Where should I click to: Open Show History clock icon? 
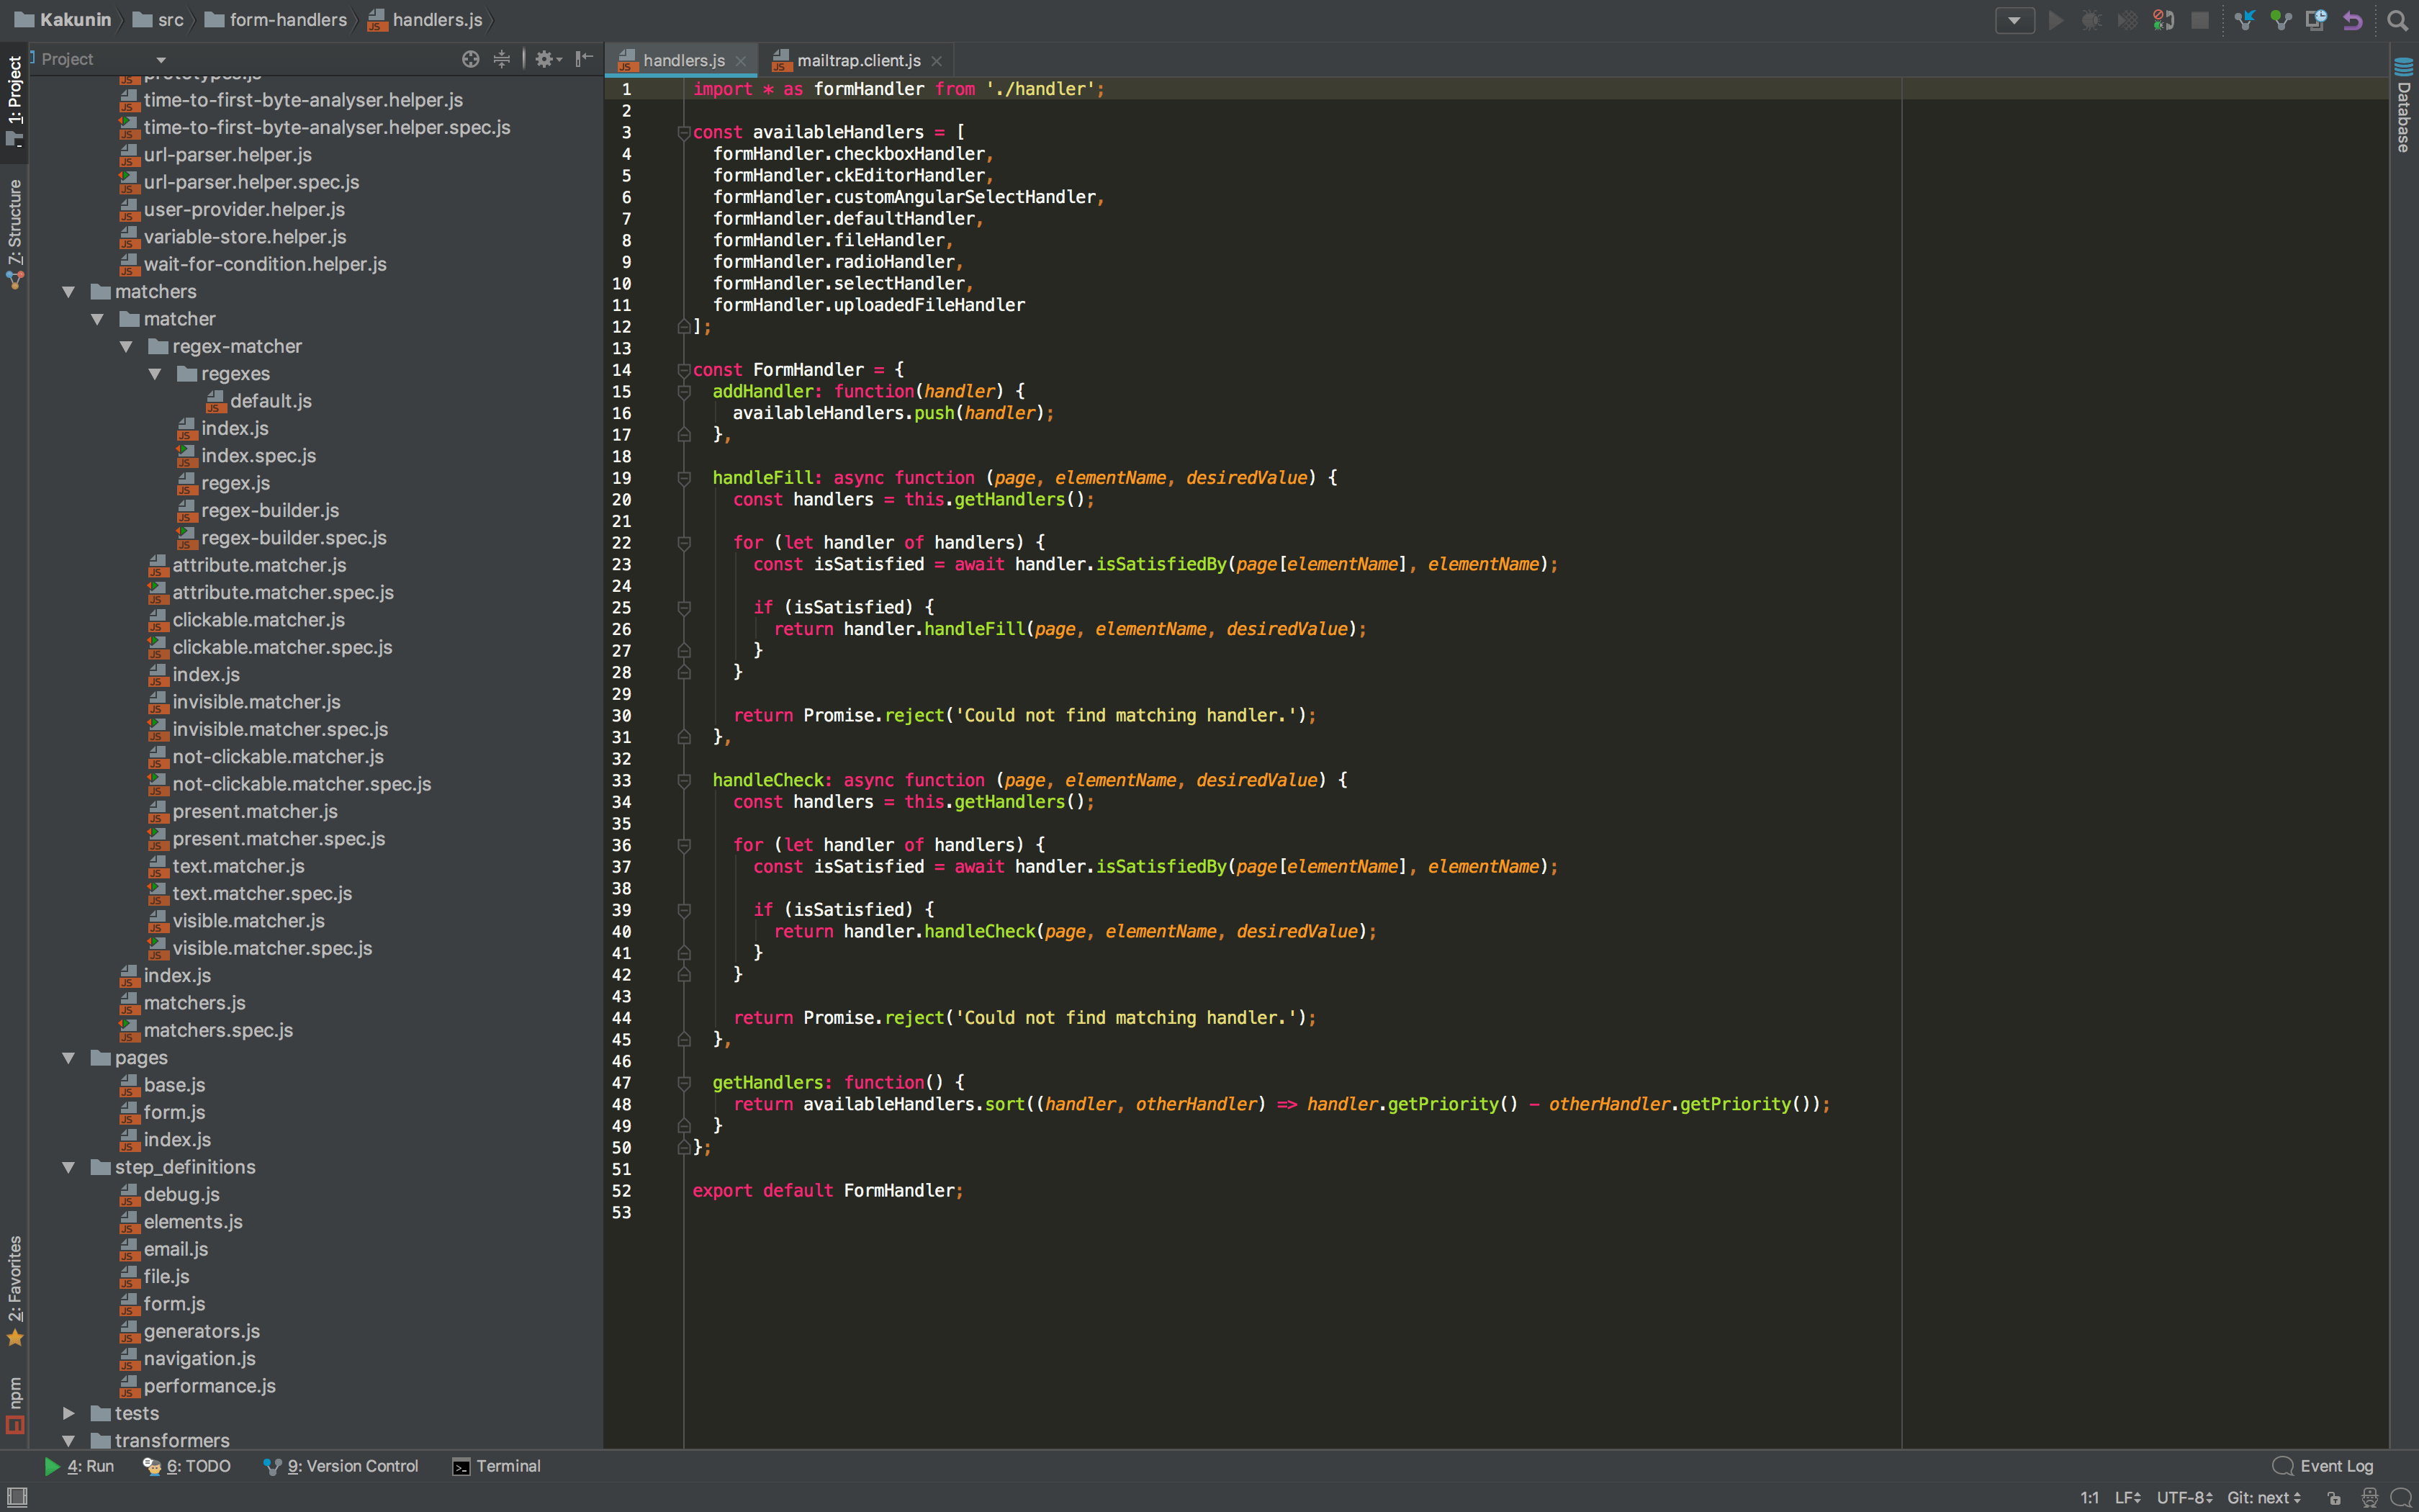pos(2316,20)
